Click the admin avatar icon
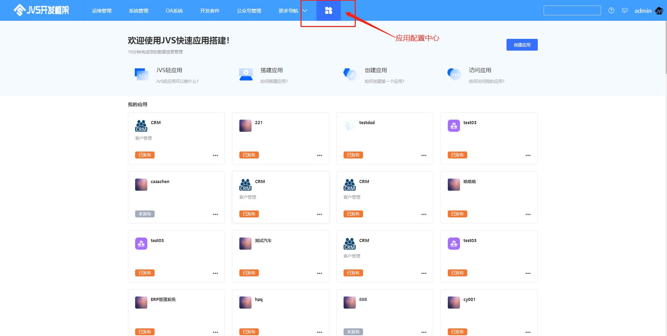The image size is (667, 336). point(659,11)
